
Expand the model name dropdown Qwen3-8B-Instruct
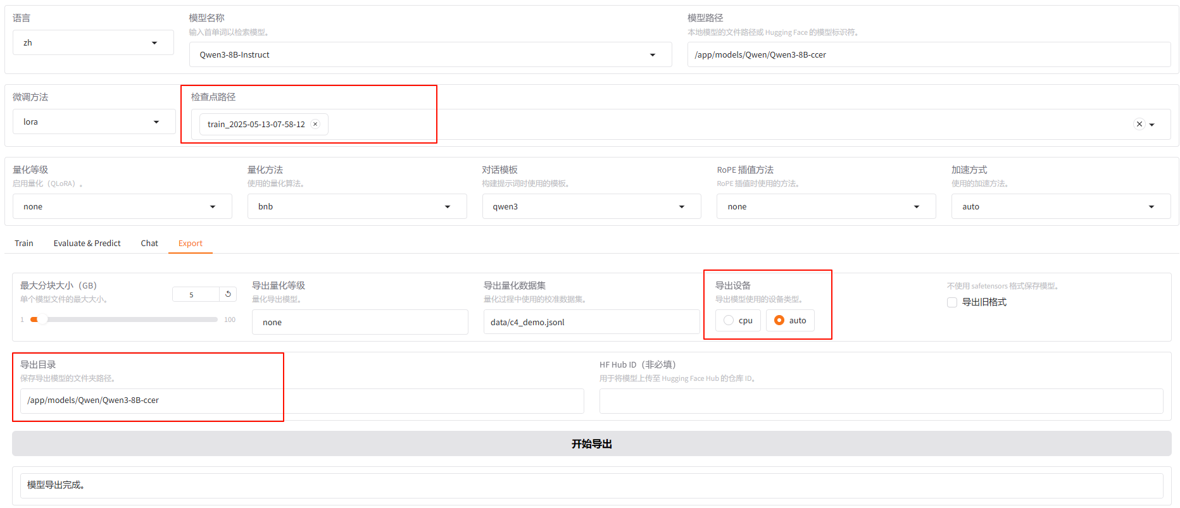[x=430, y=55]
